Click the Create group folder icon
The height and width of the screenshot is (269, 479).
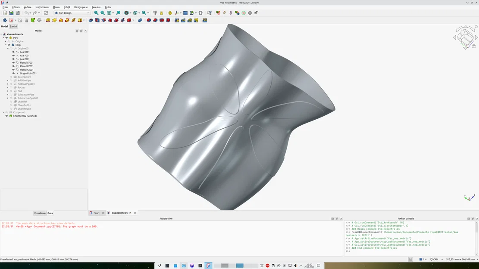pyautogui.click(x=185, y=13)
